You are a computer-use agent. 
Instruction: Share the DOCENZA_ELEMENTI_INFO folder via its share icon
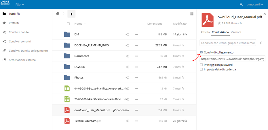point(127,45)
